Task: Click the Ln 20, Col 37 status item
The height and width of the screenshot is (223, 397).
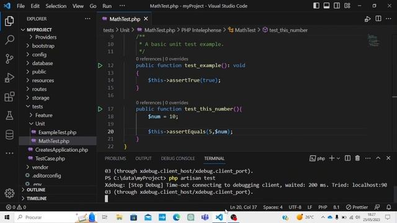Action: (x=243, y=207)
